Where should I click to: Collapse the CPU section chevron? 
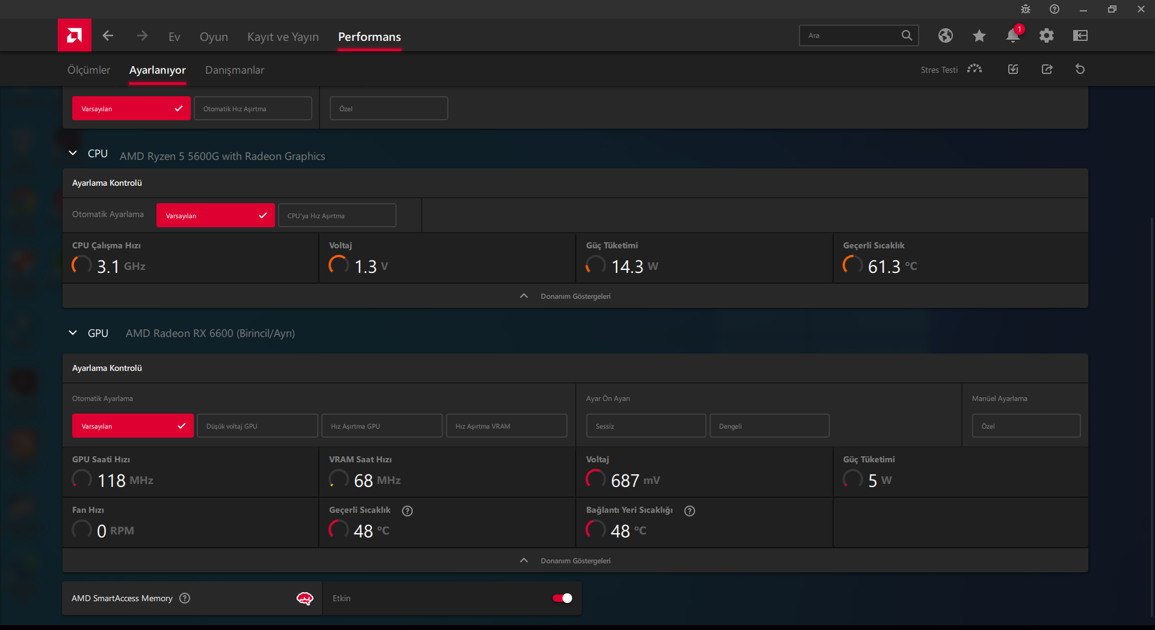(x=73, y=153)
